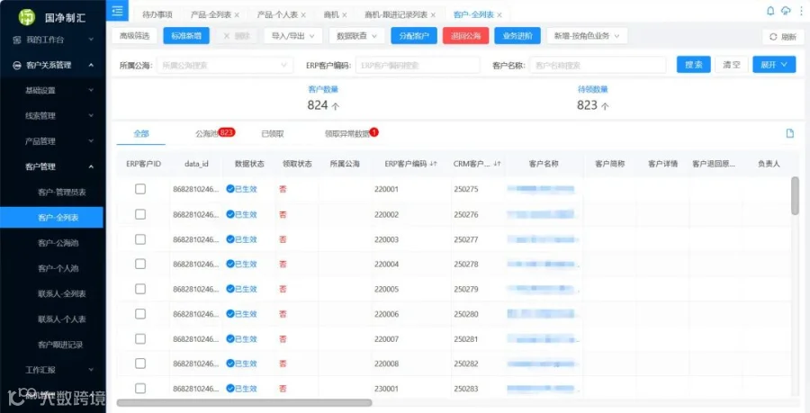Tick the checkbox for row 220003
The image size is (810, 413).
pyautogui.click(x=140, y=239)
